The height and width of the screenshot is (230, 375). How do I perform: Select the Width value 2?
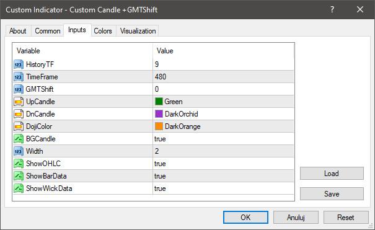[x=157, y=151]
